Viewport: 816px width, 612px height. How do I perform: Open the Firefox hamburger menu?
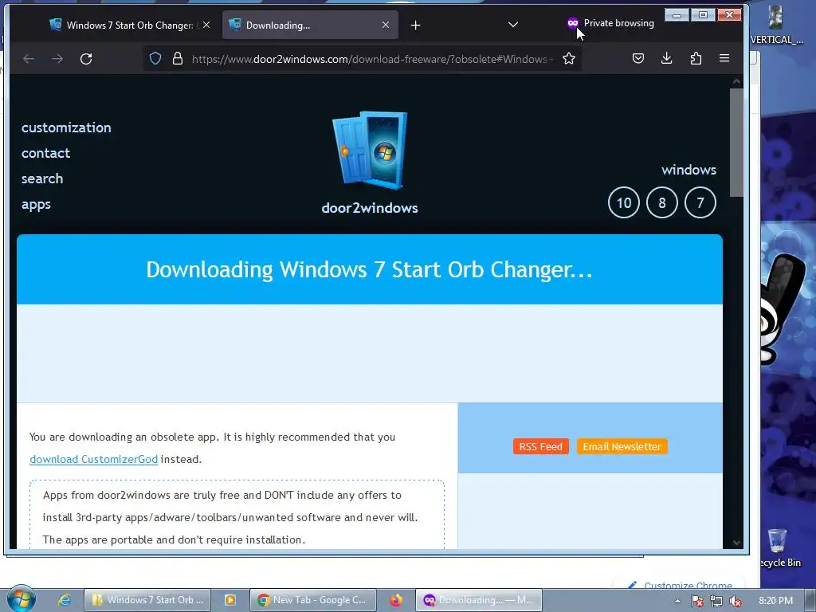(x=724, y=58)
